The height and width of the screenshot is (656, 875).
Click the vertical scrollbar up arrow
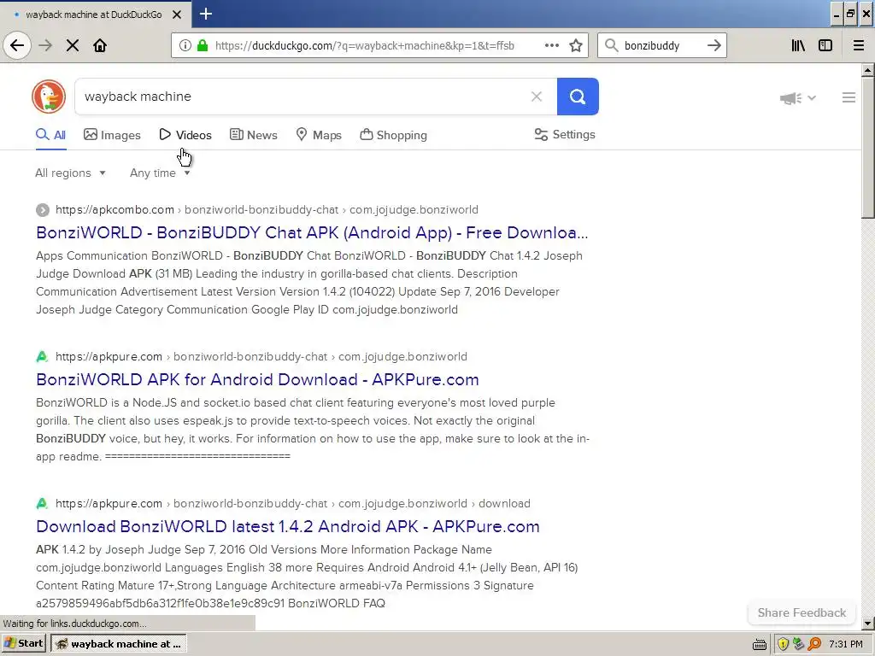867,70
